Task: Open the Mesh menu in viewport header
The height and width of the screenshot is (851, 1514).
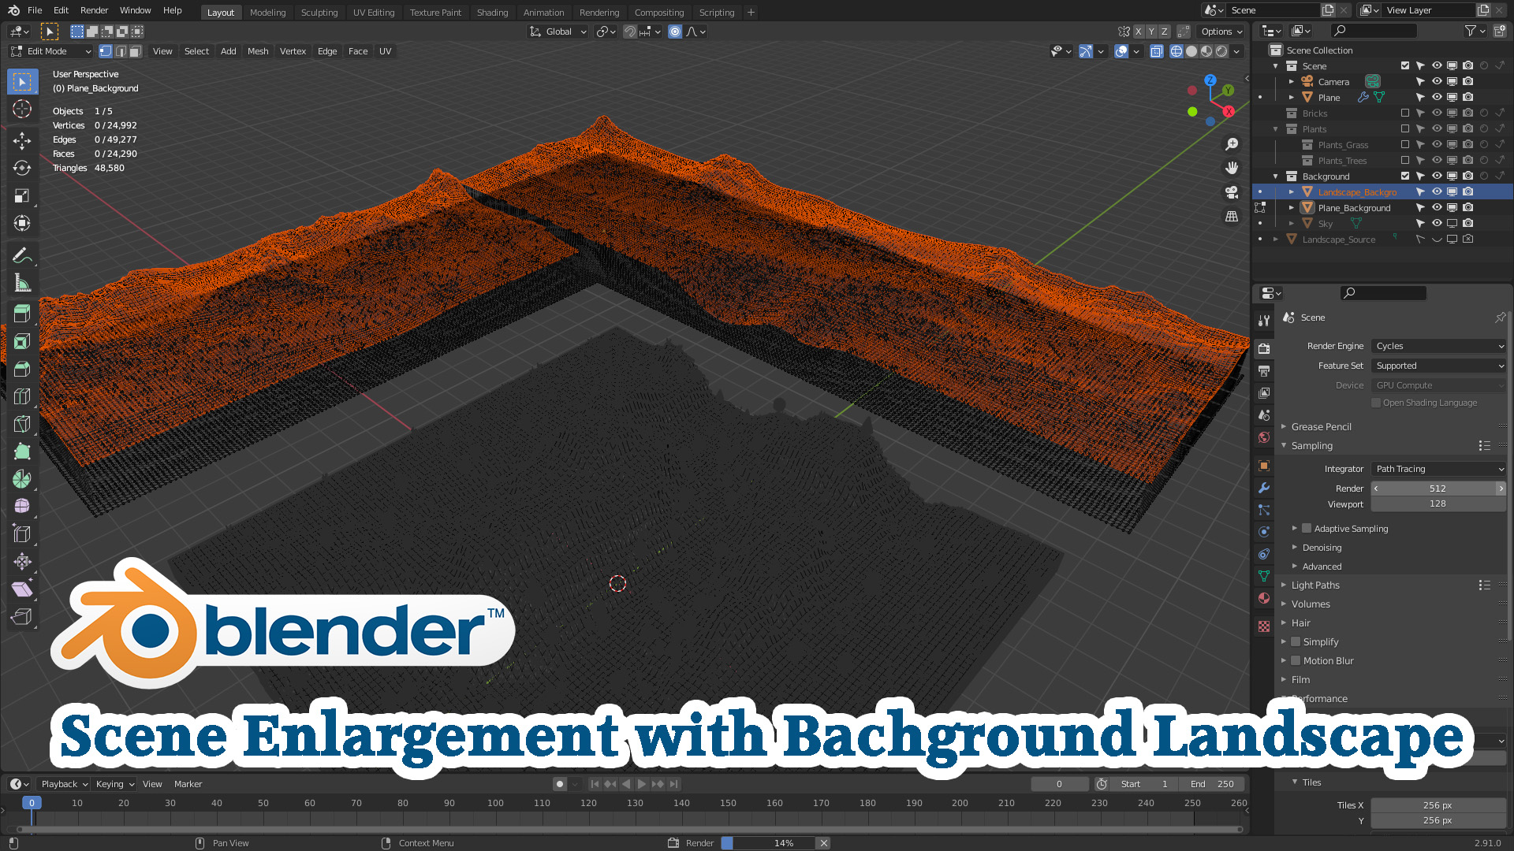Action: (x=258, y=51)
